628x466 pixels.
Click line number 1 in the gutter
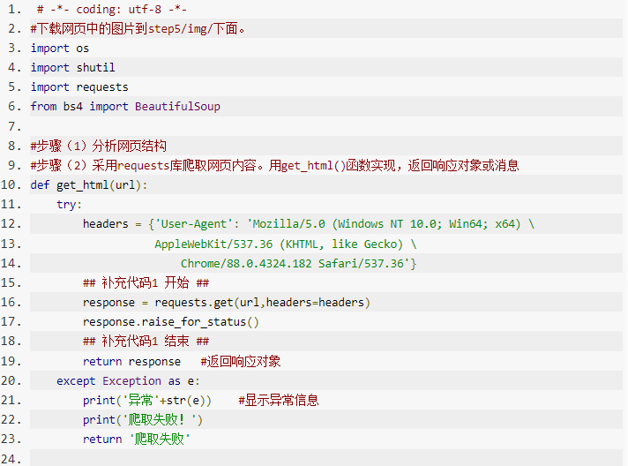(13, 10)
